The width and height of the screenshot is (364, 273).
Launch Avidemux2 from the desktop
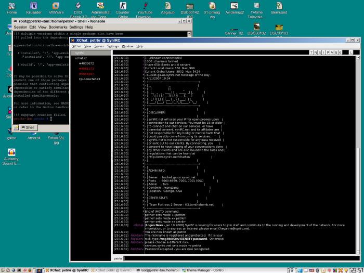pos(235,8)
